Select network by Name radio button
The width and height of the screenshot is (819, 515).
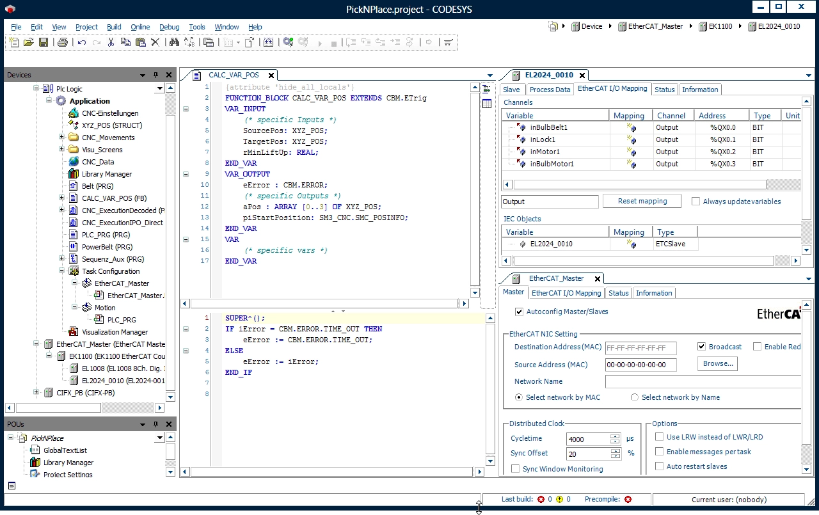tap(635, 397)
